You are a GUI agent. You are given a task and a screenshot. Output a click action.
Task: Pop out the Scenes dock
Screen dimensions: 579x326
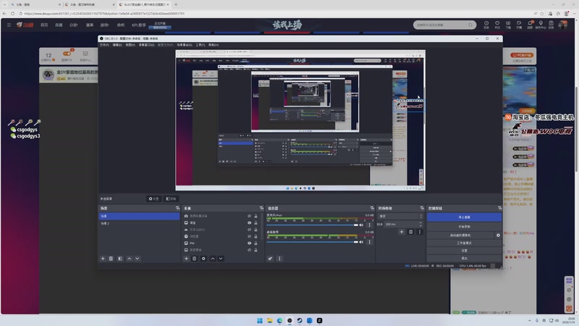177,209
